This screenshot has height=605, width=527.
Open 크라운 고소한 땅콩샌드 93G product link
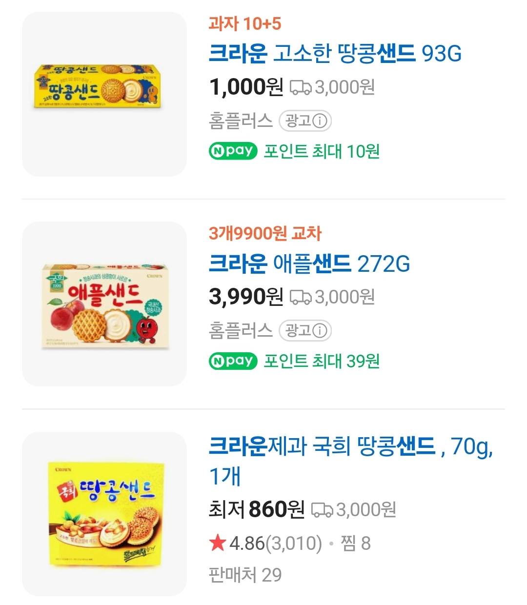pyautogui.click(x=335, y=53)
